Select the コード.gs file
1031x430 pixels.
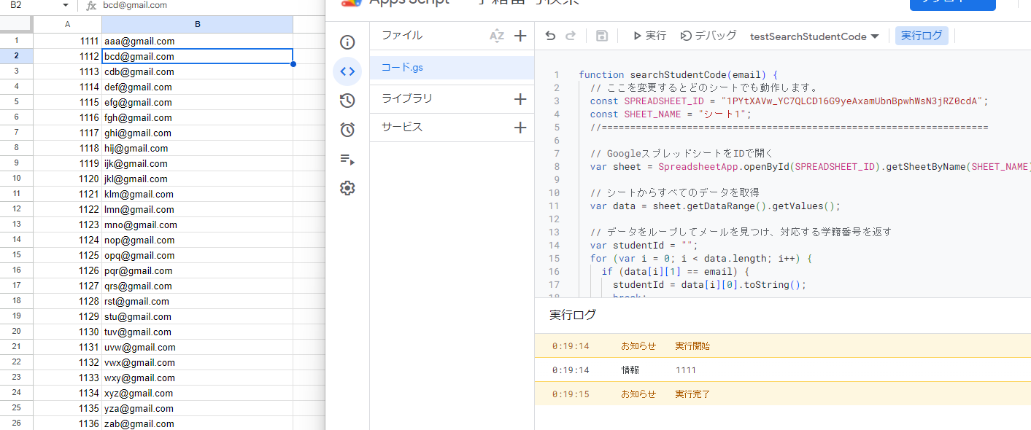tap(452, 68)
